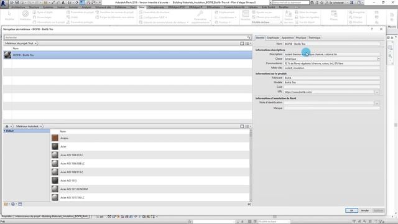The height and width of the screenshot is (224, 398).
Task: Click the empty Coût field
Action: click(331, 87)
